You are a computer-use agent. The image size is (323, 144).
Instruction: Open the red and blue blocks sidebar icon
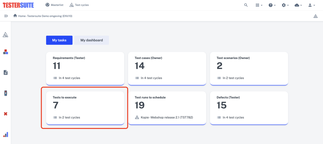click(6, 52)
